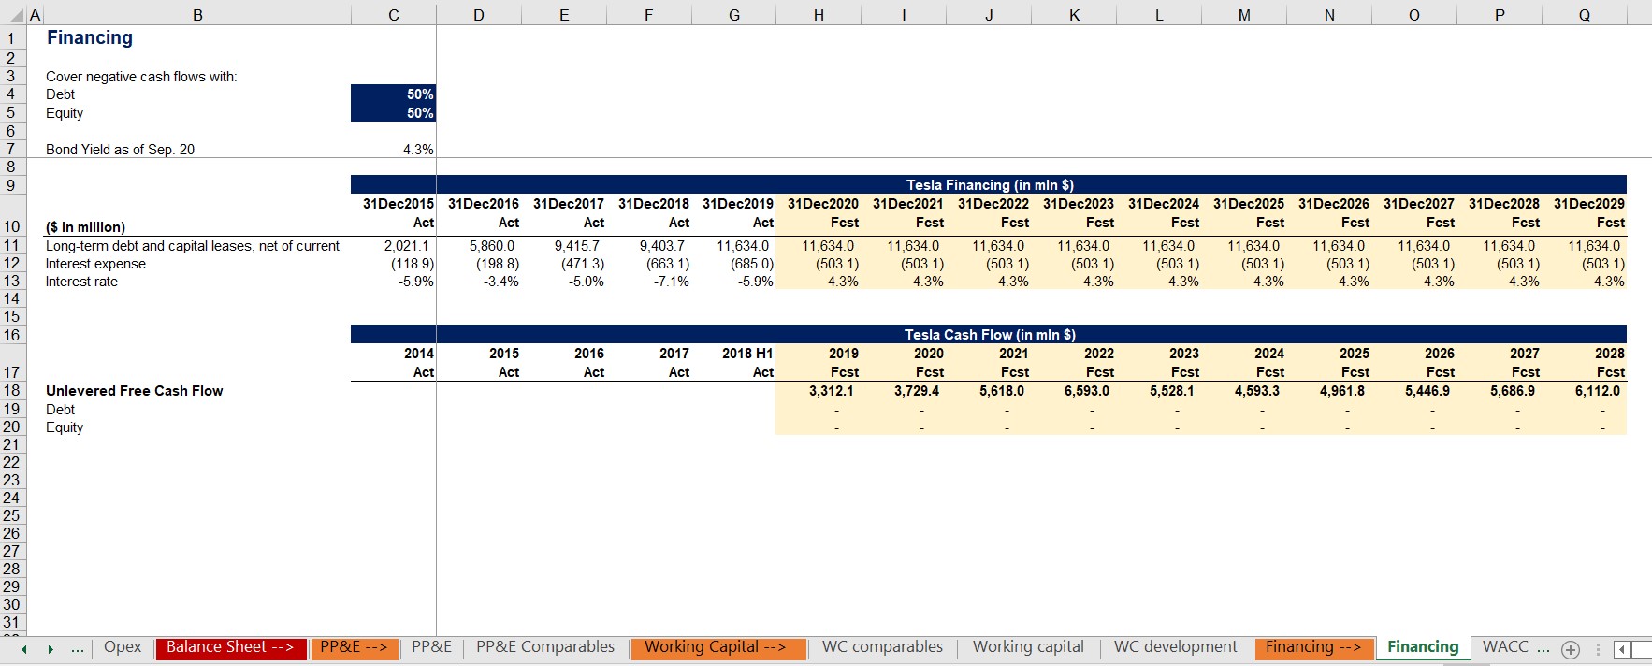Select the 9,415.7 debt value cell
The image size is (1652, 666).
click(564, 246)
